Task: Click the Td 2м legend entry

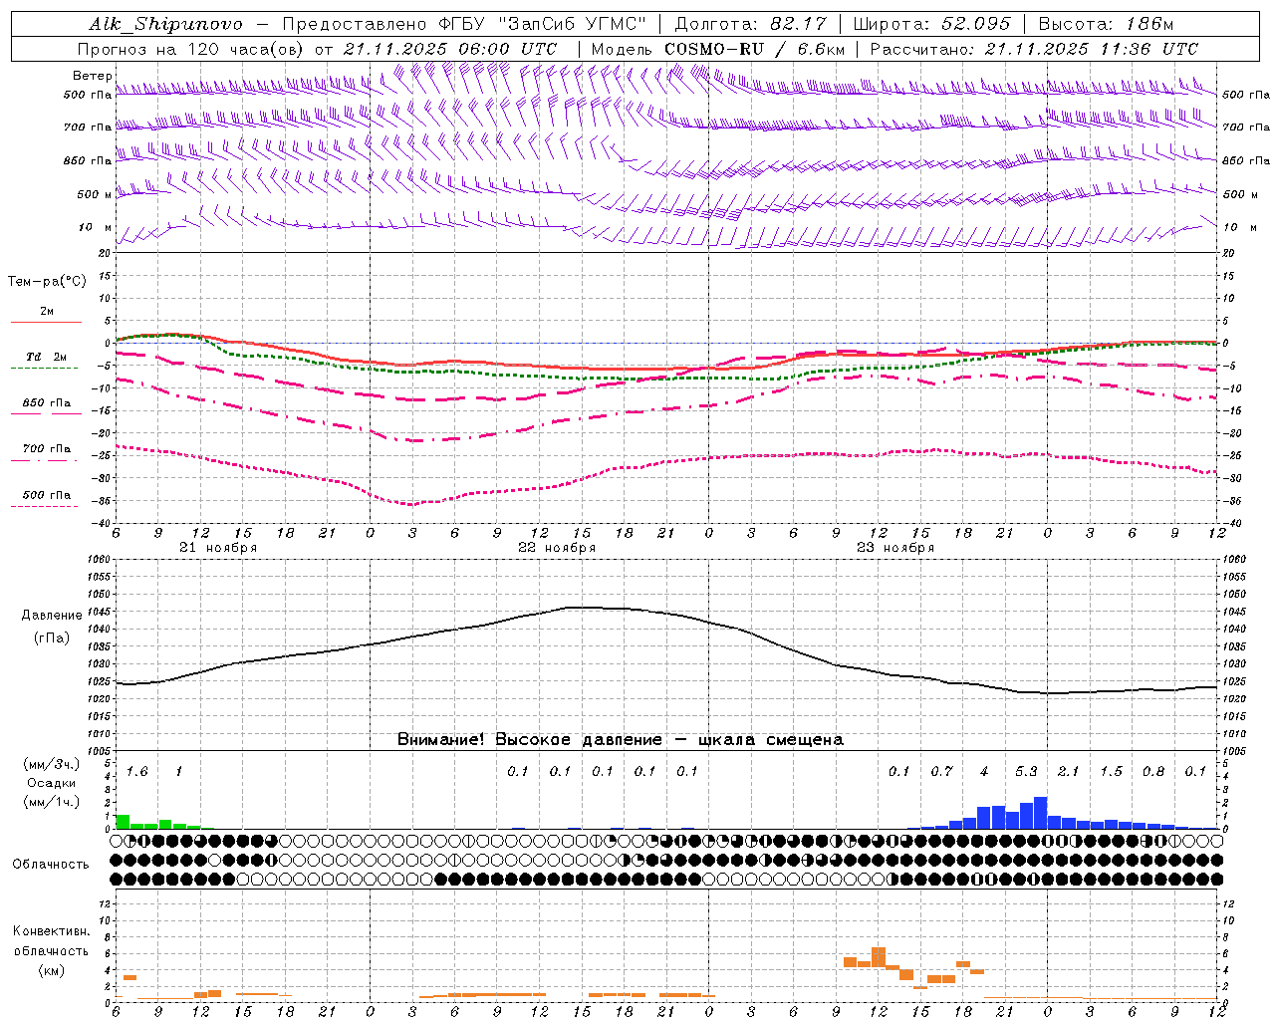Action: 46,357
